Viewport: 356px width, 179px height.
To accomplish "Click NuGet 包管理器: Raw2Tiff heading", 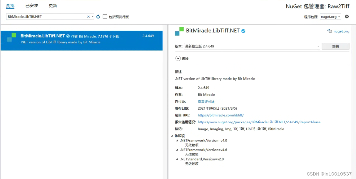I will click(317, 6).
